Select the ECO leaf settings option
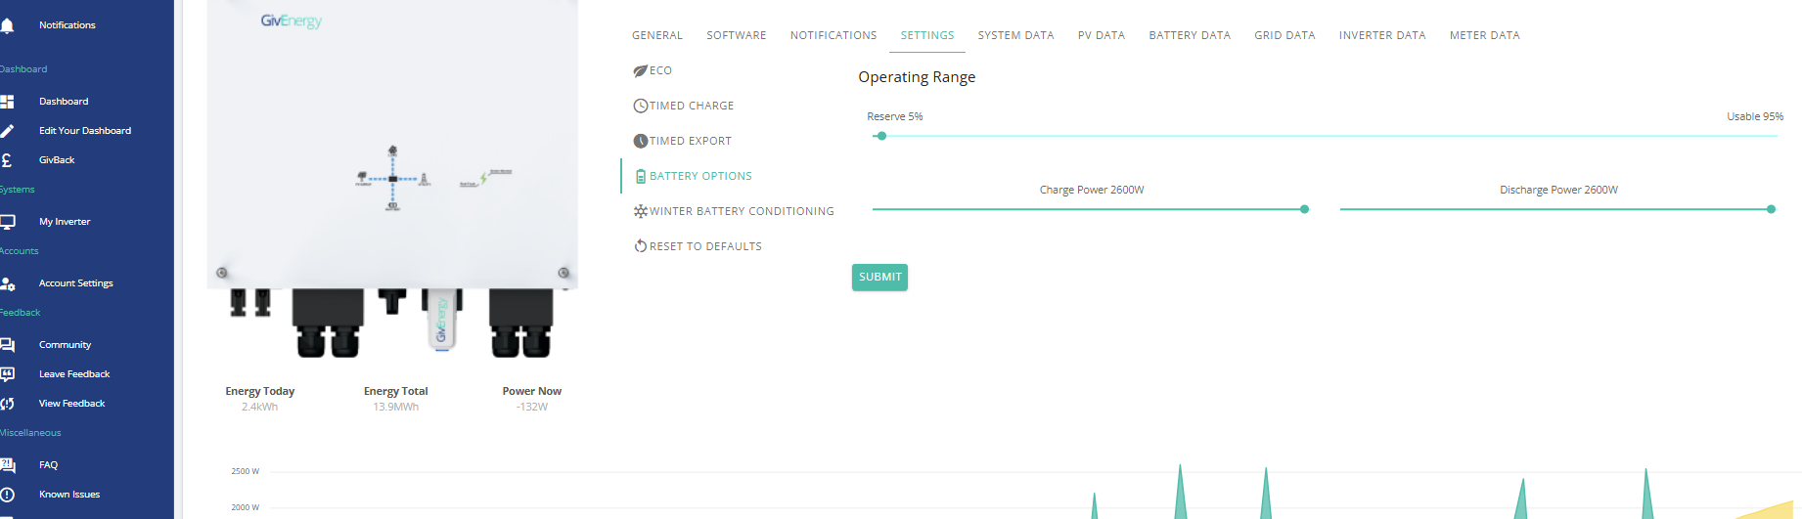This screenshot has height=519, width=1802. (x=653, y=70)
